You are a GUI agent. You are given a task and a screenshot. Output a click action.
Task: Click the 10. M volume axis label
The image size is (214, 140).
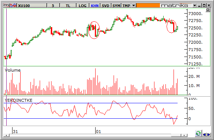[194, 86]
